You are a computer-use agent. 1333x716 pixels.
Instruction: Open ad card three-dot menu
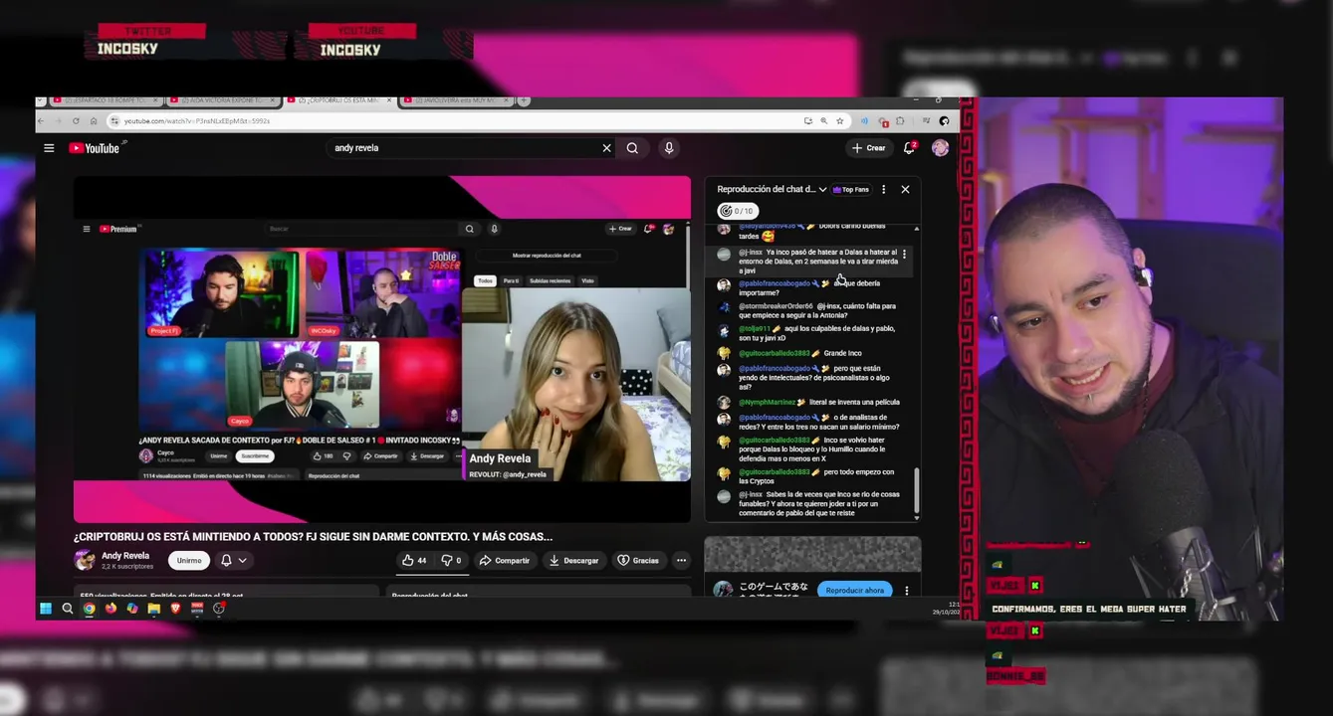pyautogui.click(x=906, y=591)
